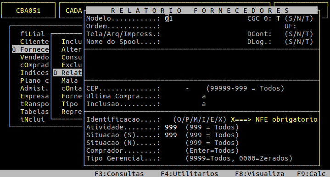The height and width of the screenshot is (177, 330).
Task: Click the (S/N/T) hint beside CGC 0
Action: click(x=299, y=18)
